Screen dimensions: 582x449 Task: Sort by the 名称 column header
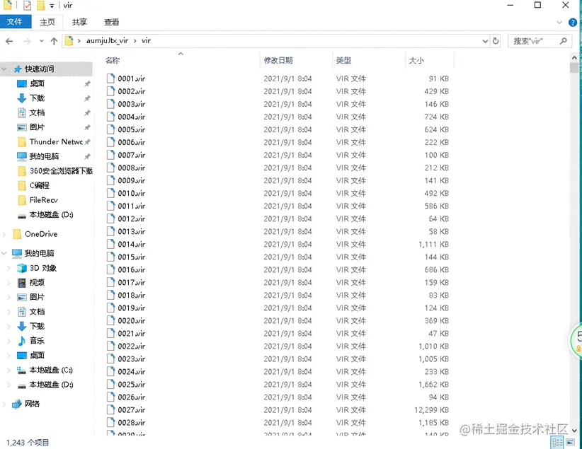113,60
